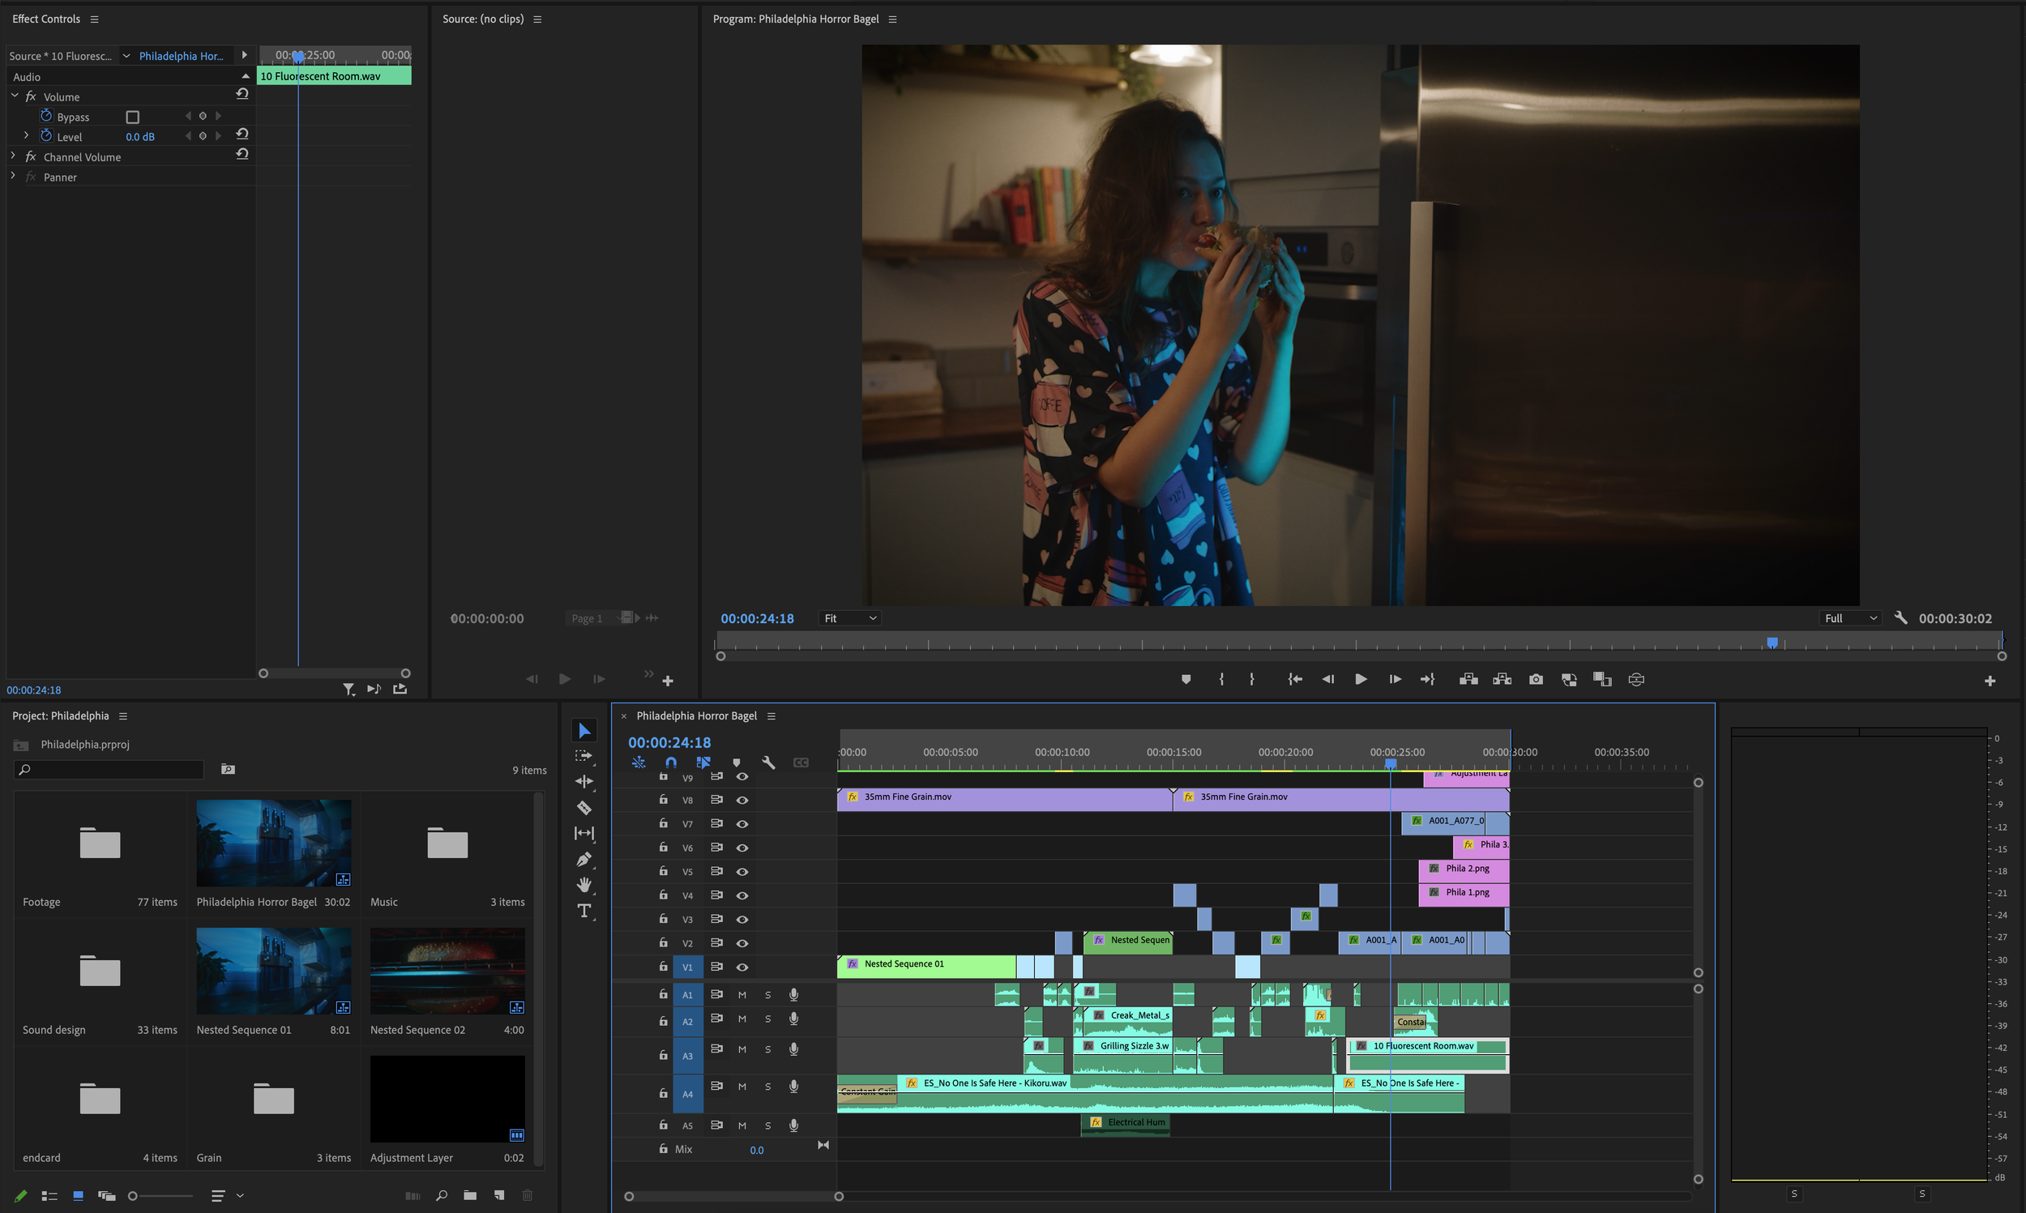Click Program monitor Button Editor plus
The width and height of the screenshot is (2026, 1213).
click(1990, 681)
